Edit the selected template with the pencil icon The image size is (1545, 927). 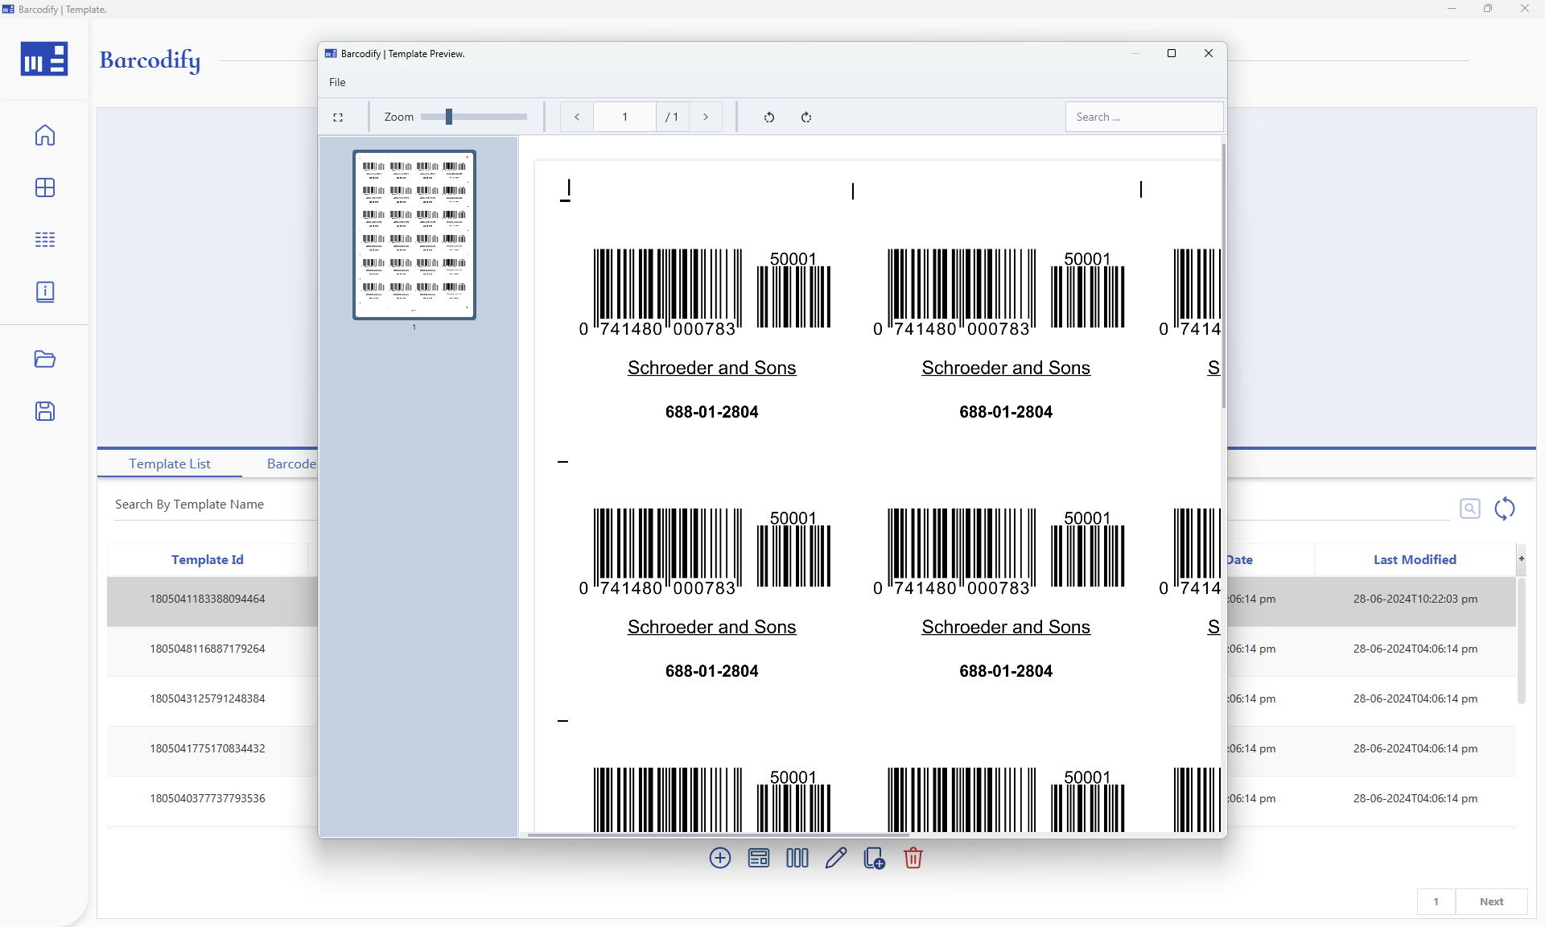[835, 858]
